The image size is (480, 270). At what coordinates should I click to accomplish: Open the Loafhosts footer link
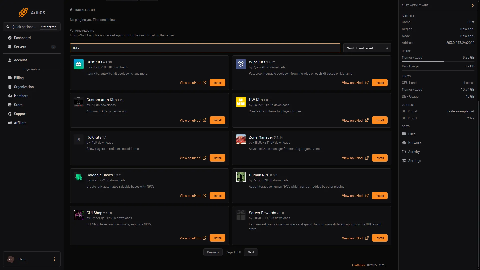tap(358, 265)
